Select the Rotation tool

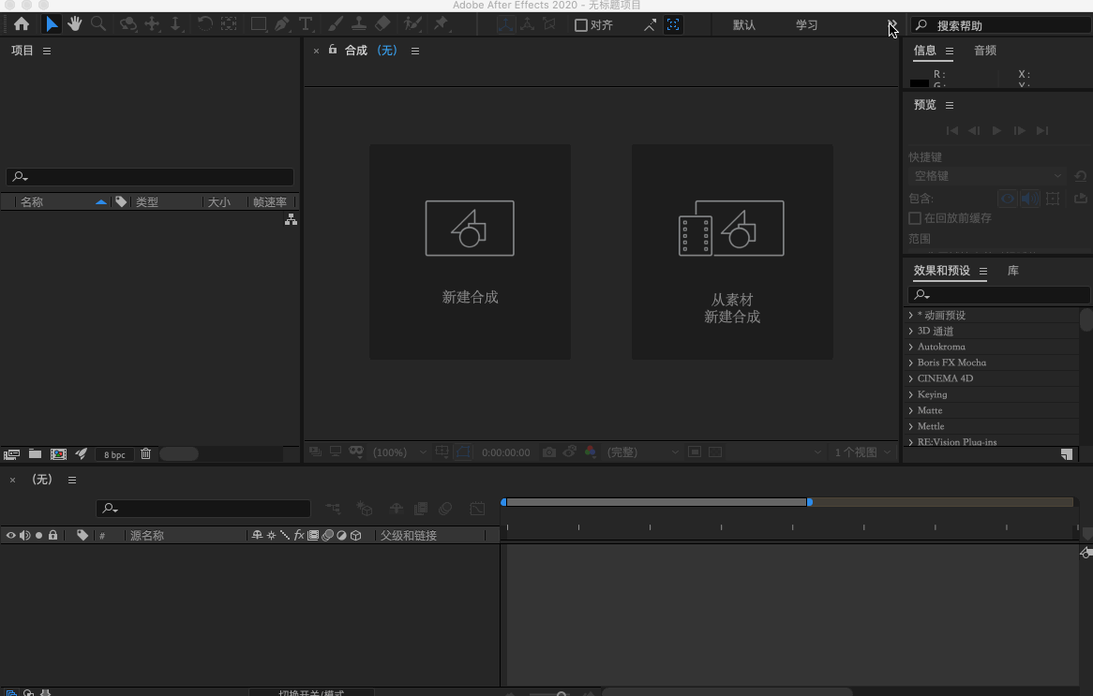coord(204,24)
